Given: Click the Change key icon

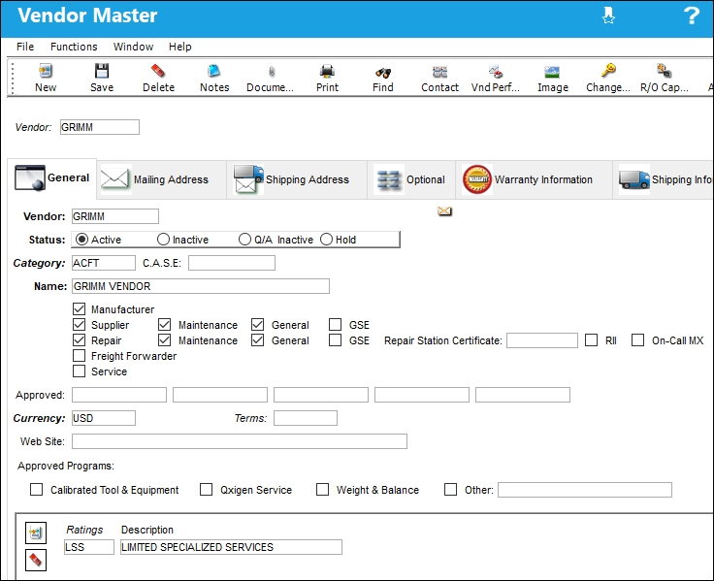Looking at the screenshot, I should point(608,78).
